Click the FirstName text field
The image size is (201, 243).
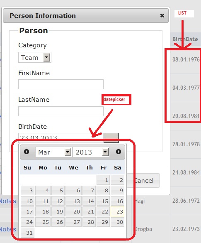tap(61, 84)
